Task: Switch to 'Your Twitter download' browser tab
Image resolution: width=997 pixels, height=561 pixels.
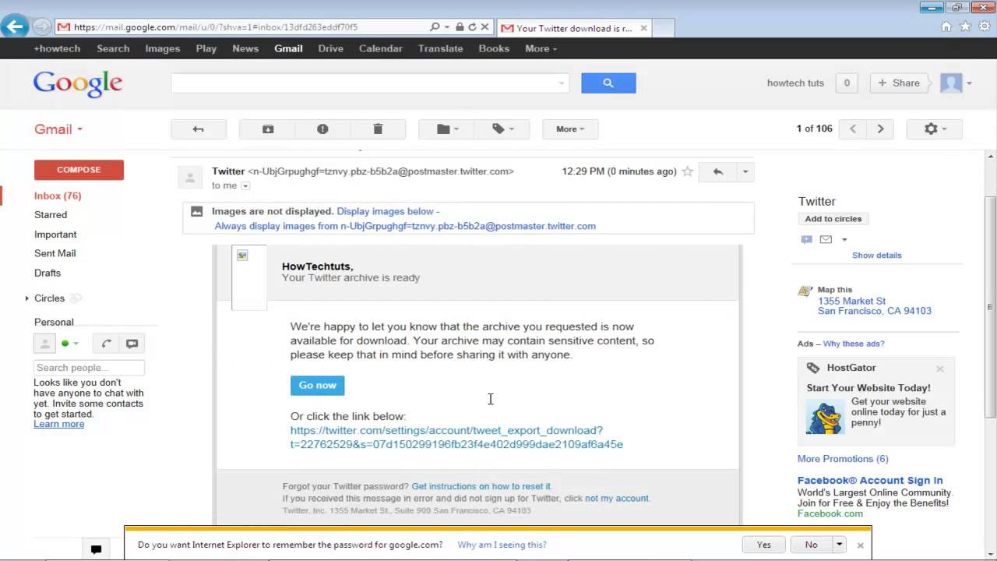Action: pyautogui.click(x=574, y=28)
